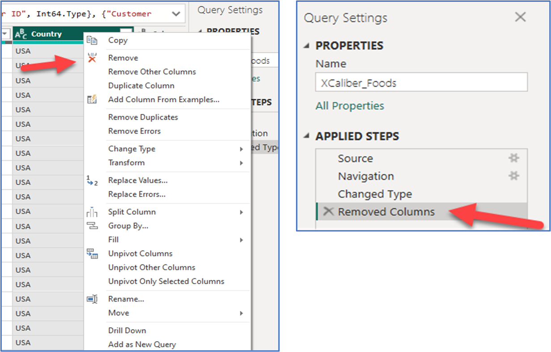This screenshot has width=551, height=352.
Task: Click the Rename icon
Action: pos(92,299)
